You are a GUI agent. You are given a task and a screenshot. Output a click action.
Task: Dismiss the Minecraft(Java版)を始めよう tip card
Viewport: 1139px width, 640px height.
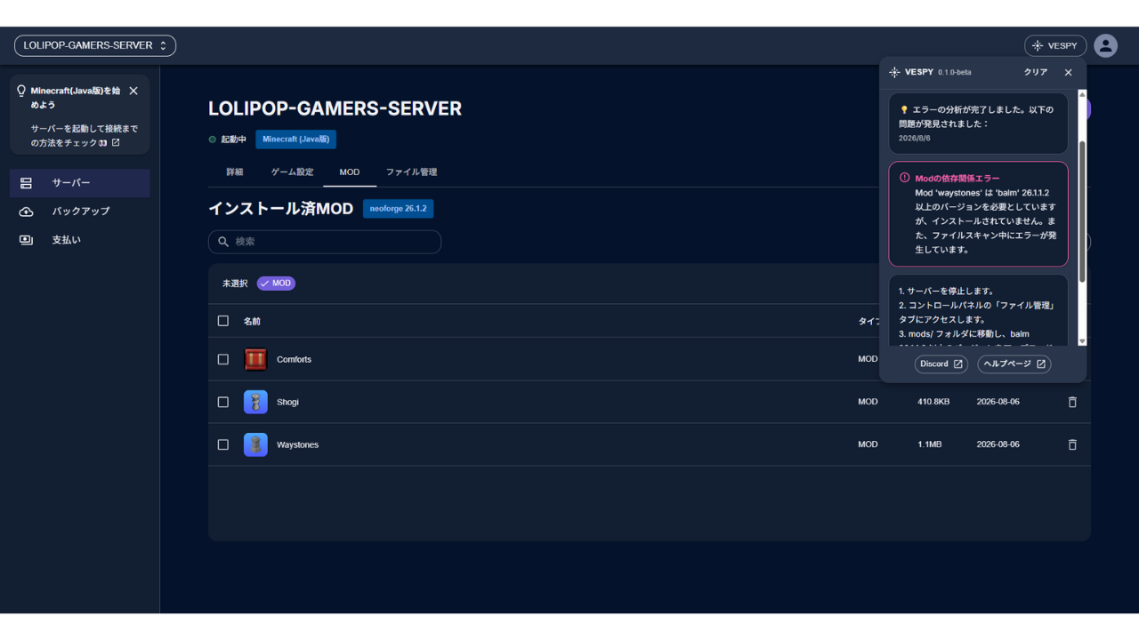(x=133, y=91)
